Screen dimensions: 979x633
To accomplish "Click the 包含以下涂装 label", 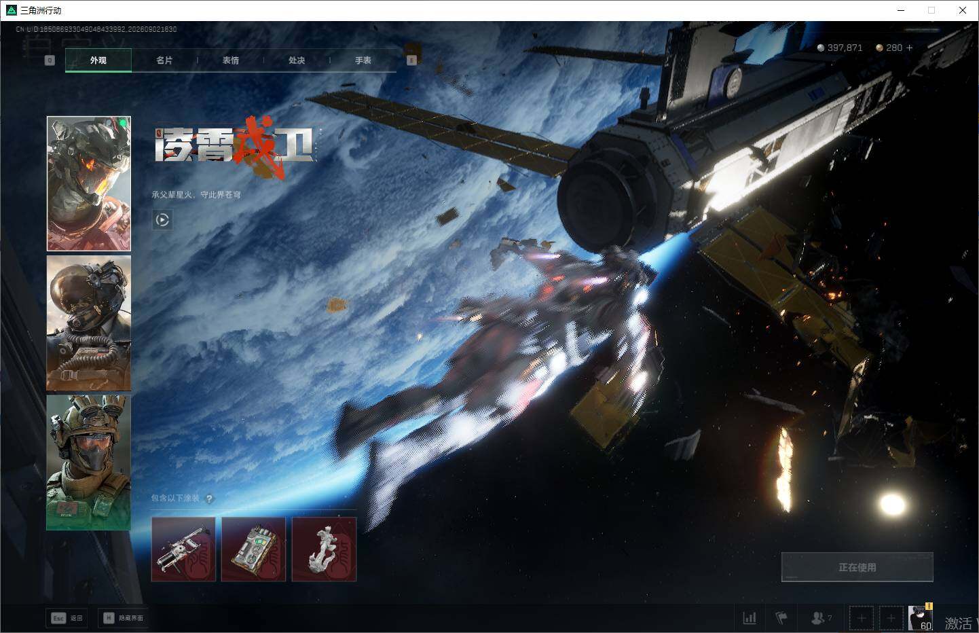I will click(x=175, y=499).
